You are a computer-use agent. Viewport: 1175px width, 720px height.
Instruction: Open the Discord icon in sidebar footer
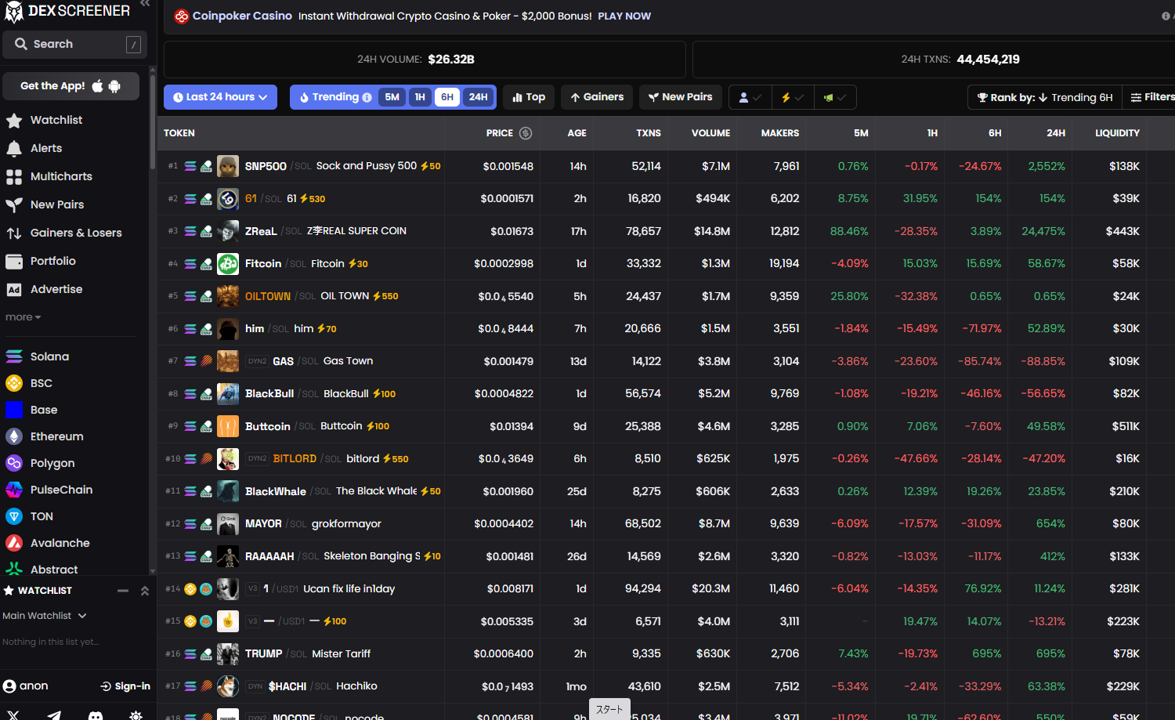pos(96,715)
